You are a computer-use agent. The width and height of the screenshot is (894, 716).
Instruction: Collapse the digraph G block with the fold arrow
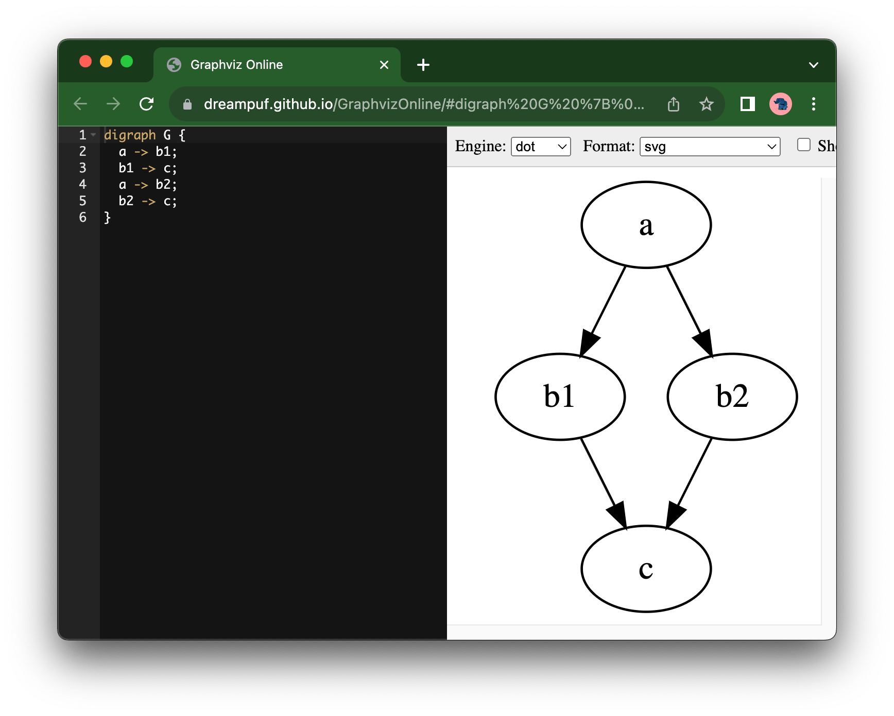(x=93, y=134)
